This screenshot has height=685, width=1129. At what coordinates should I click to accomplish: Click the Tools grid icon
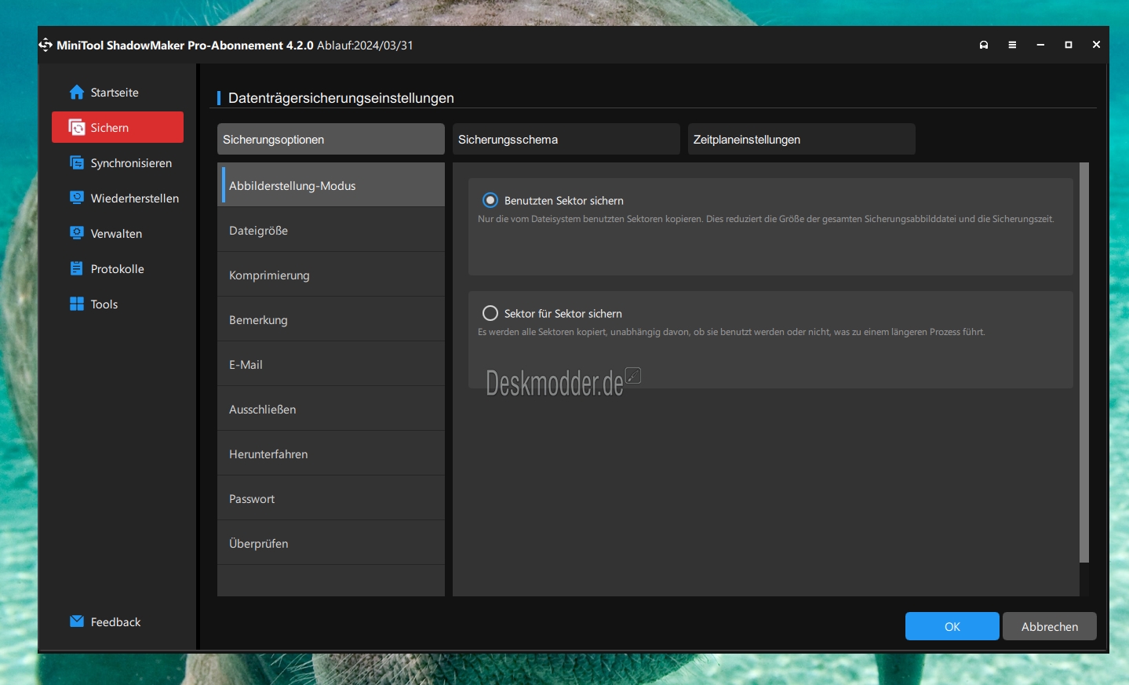76,304
